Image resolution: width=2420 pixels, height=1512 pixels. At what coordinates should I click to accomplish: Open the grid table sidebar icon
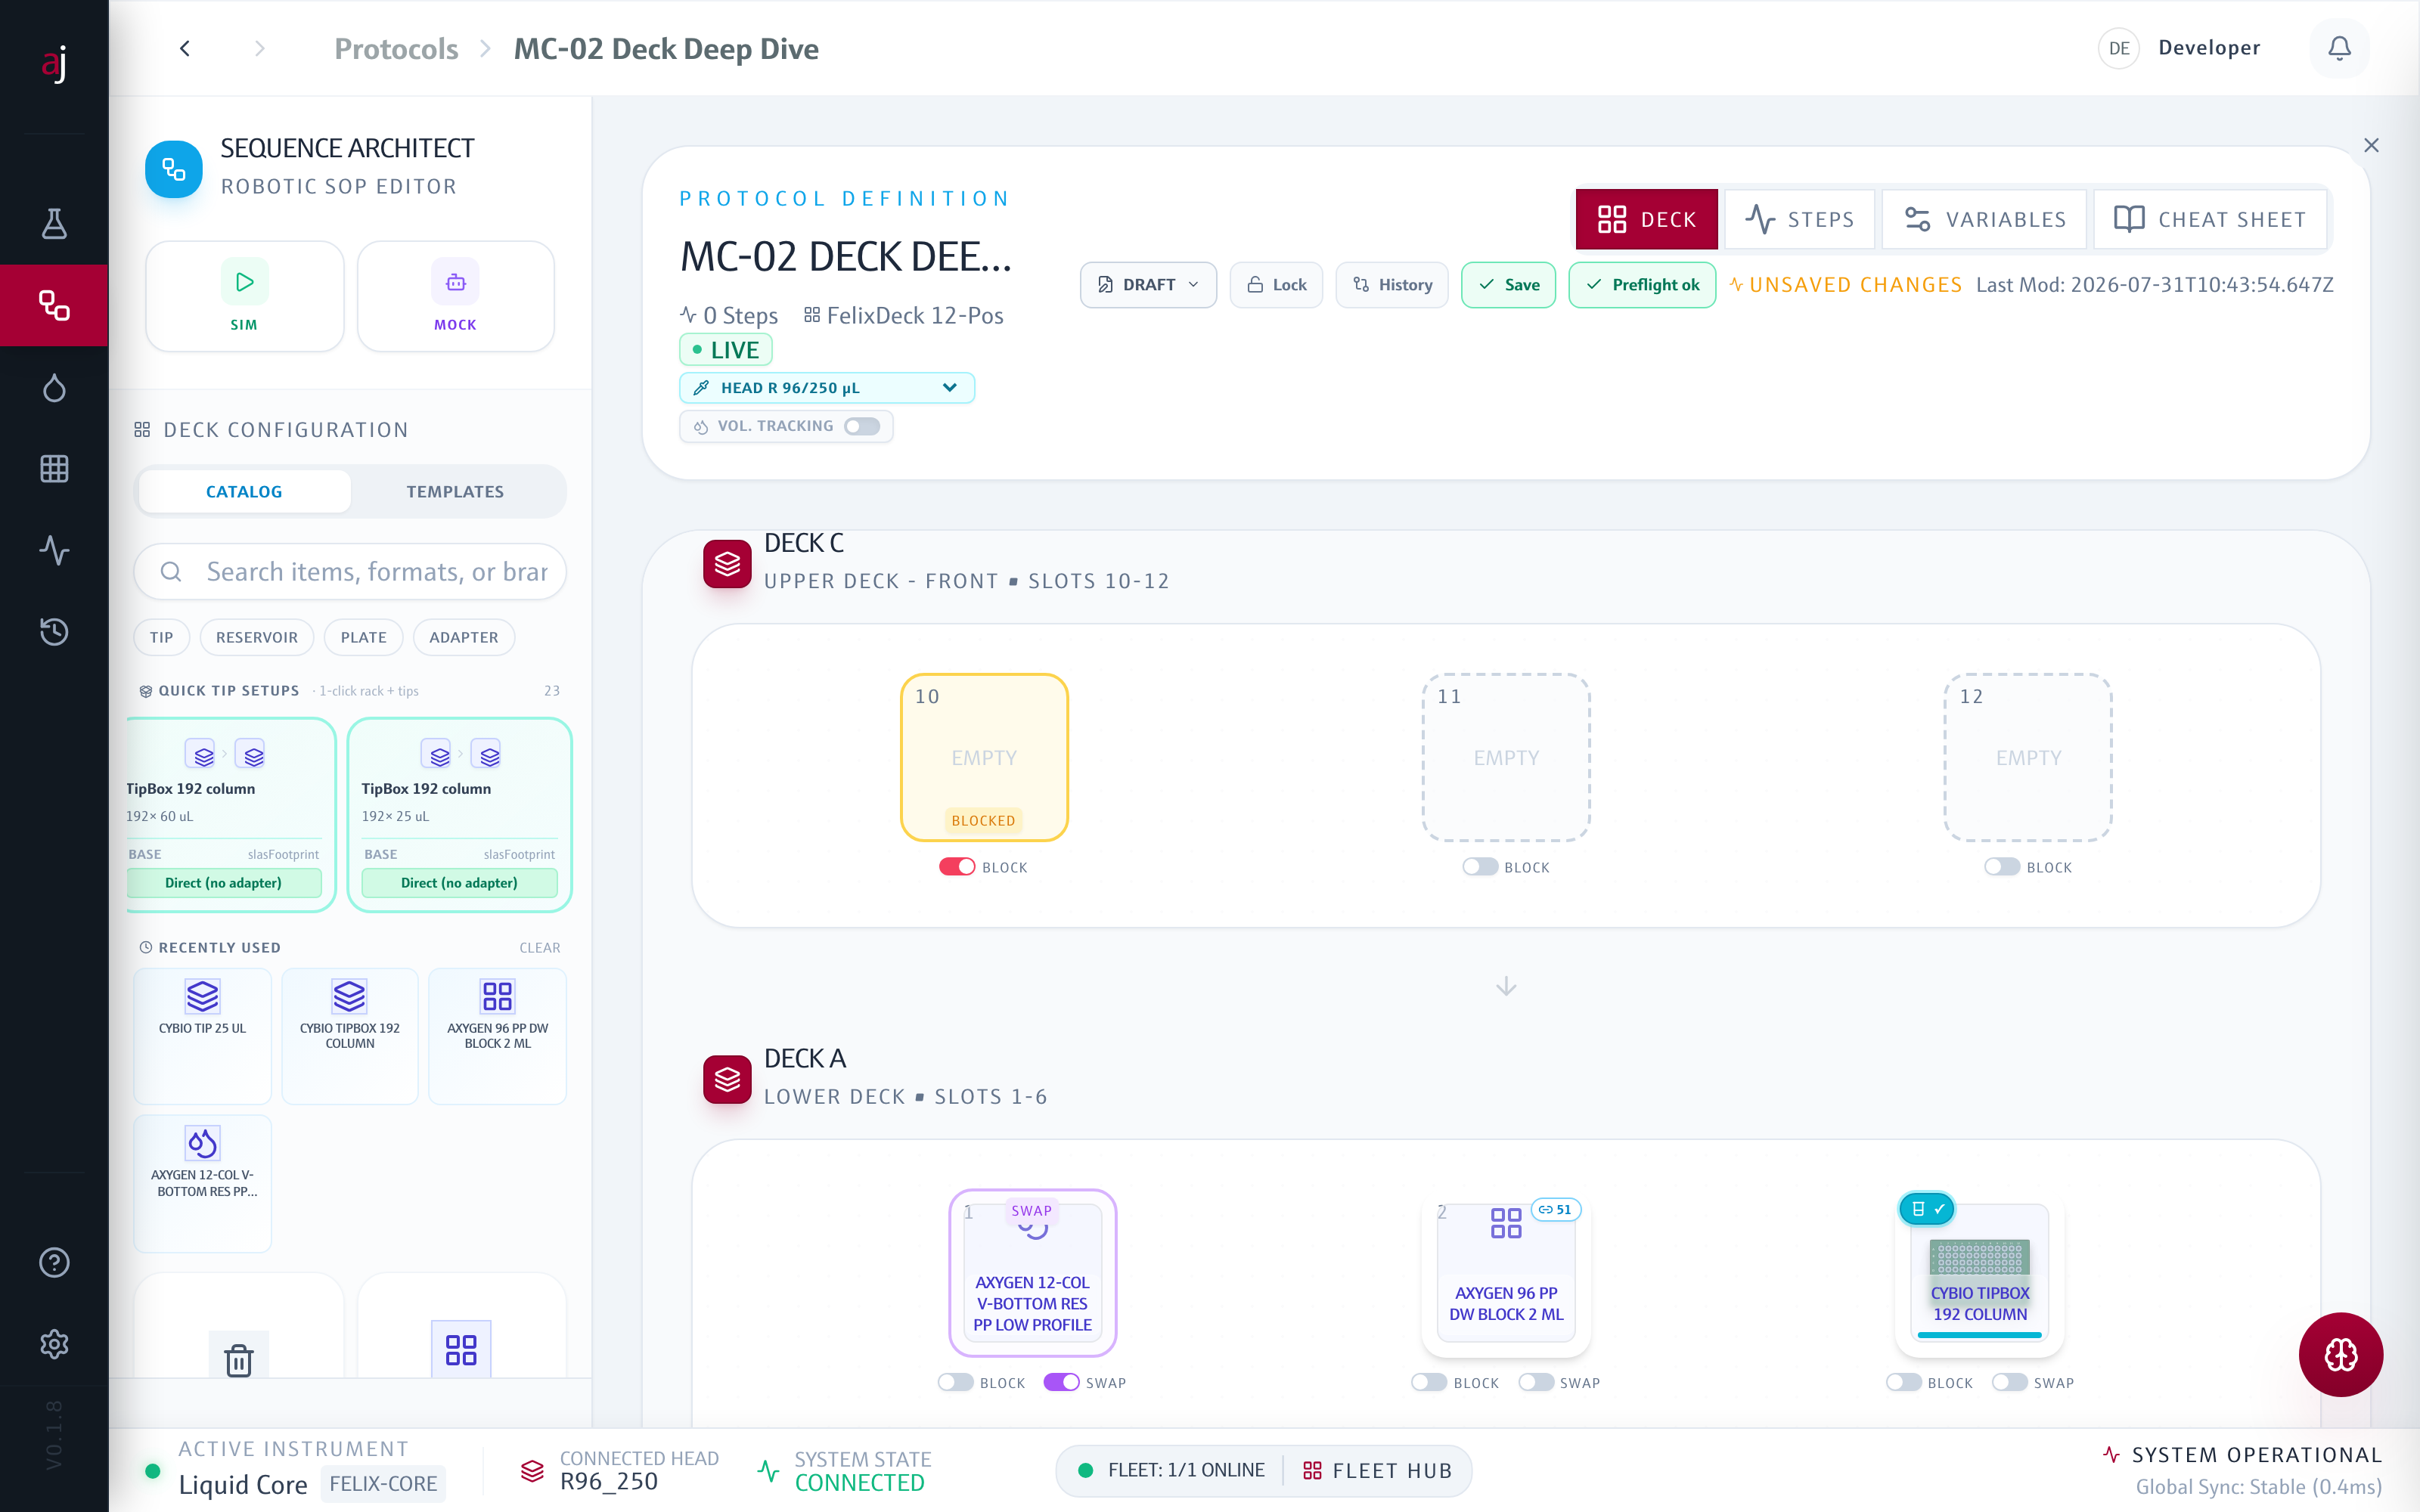pyautogui.click(x=54, y=468)
